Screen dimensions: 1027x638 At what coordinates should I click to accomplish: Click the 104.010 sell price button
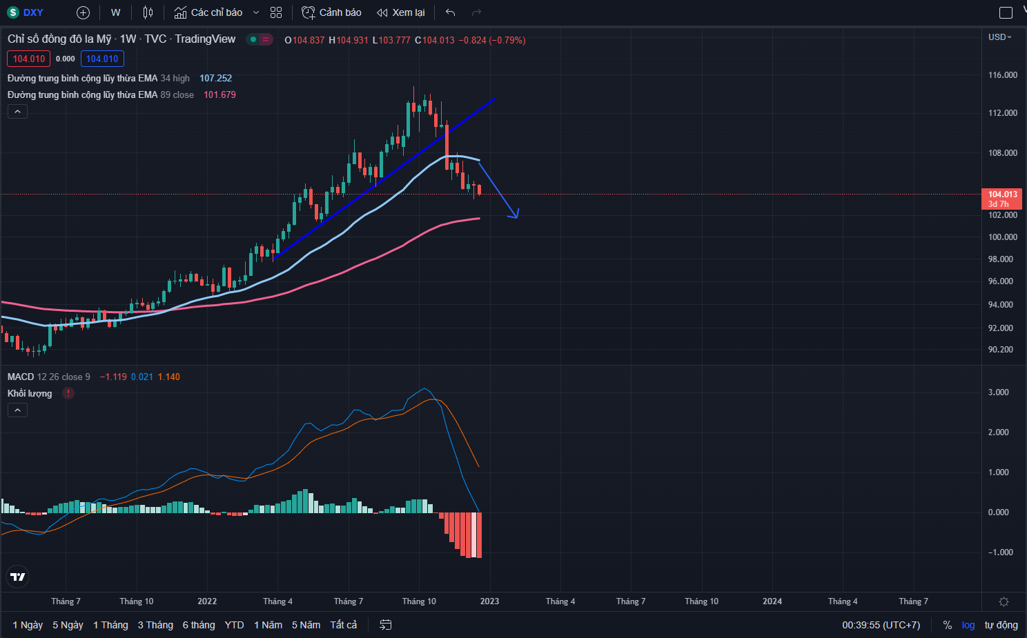pyautogui.click(x=28, y=59)
